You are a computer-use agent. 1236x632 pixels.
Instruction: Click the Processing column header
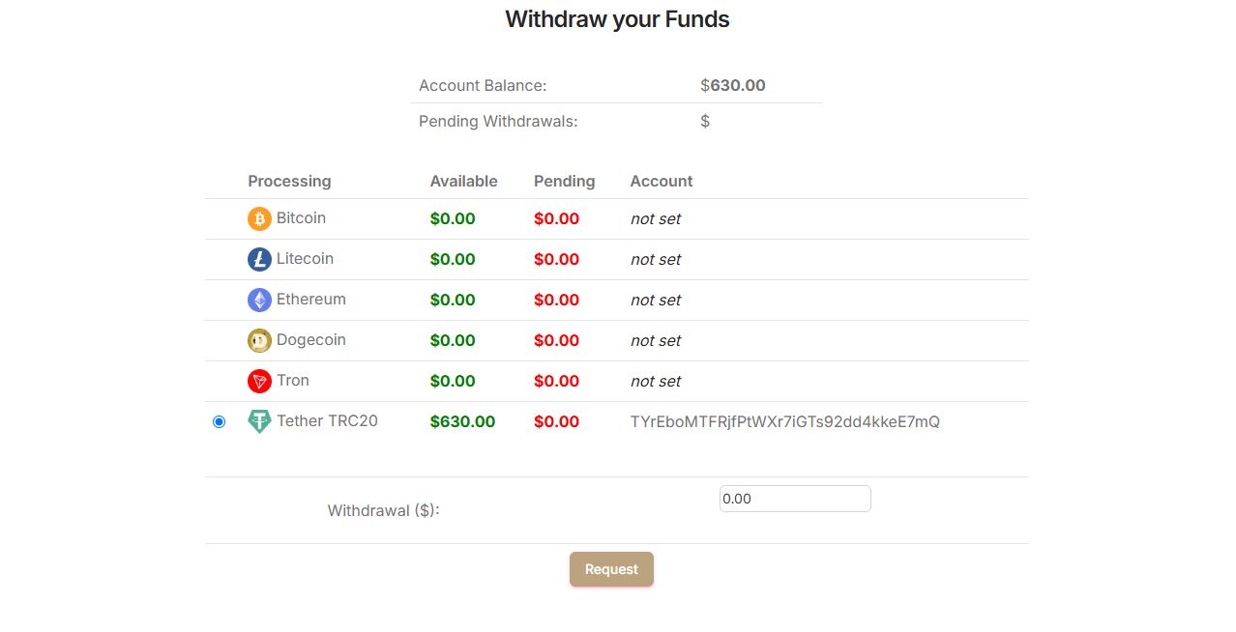tap(289, 181)
